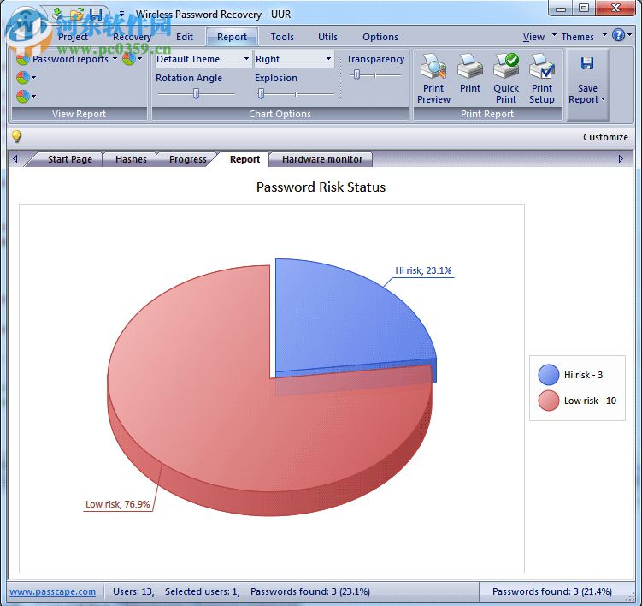Open the View dropdown menu

pyautogui.click(x=539, y=37)
